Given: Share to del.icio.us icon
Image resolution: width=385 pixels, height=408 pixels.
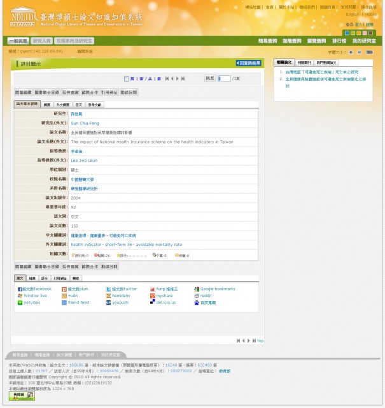Looking at the screenshot, I should coord(153,302).
